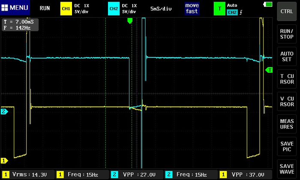Click the cyan channel 2 ground marker
This screenshot has width=300, height=180.
pyautogui.click(x=4, y=112)
